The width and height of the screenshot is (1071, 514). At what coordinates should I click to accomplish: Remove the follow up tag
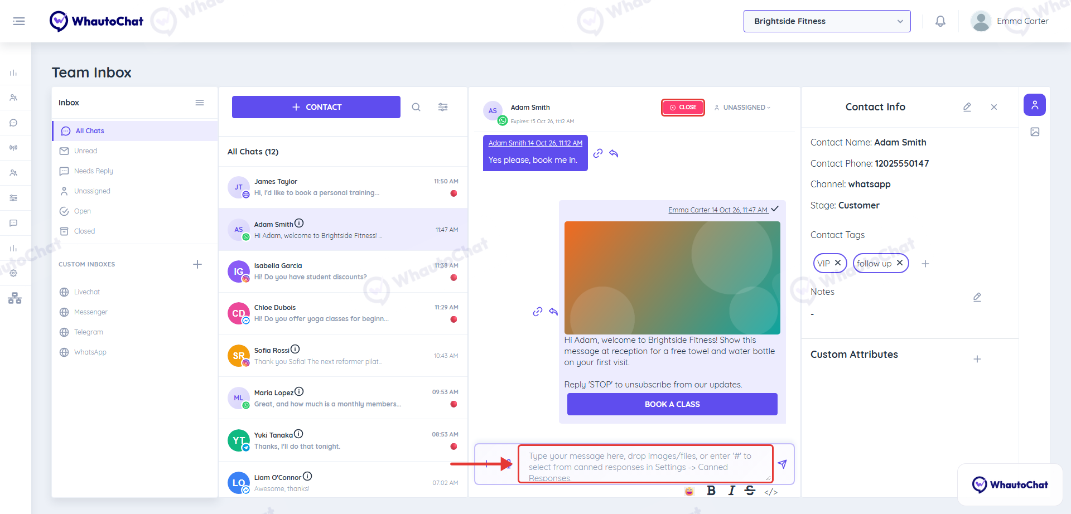click(900, 263)
